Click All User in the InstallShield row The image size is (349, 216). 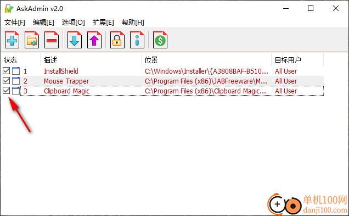click(286, 71)
